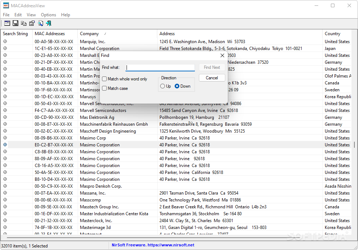Open the Edit menu
Image resolution: width=358 pixels, height=250 pixels.
[18, 14]
